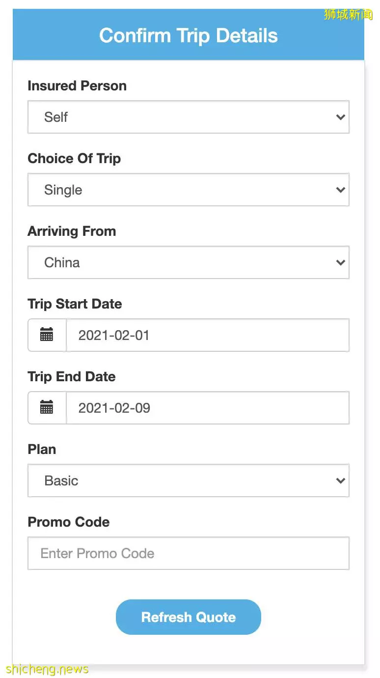The image size is (380, 678).
Task: Expand the Arriving From dropdown showing China
Action: (189, 262)
